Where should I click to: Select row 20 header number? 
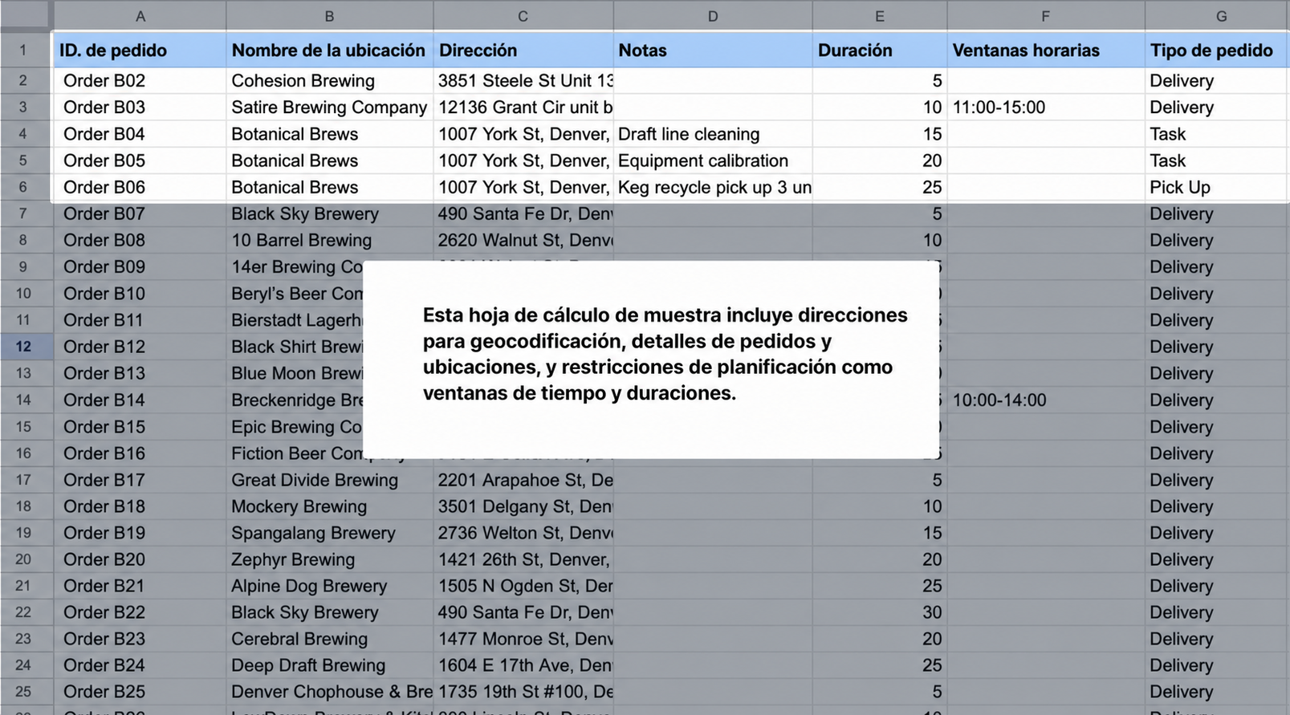[23, 559]
